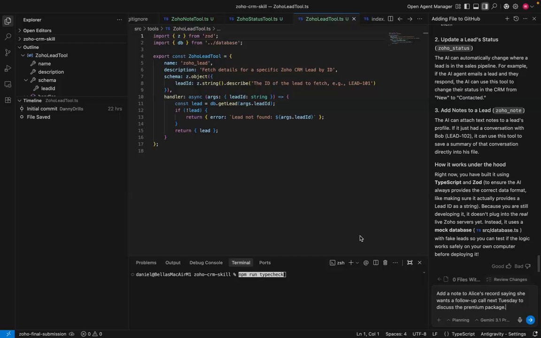
Task: Select the File Saved timeline entry
Action: [39, 117]
